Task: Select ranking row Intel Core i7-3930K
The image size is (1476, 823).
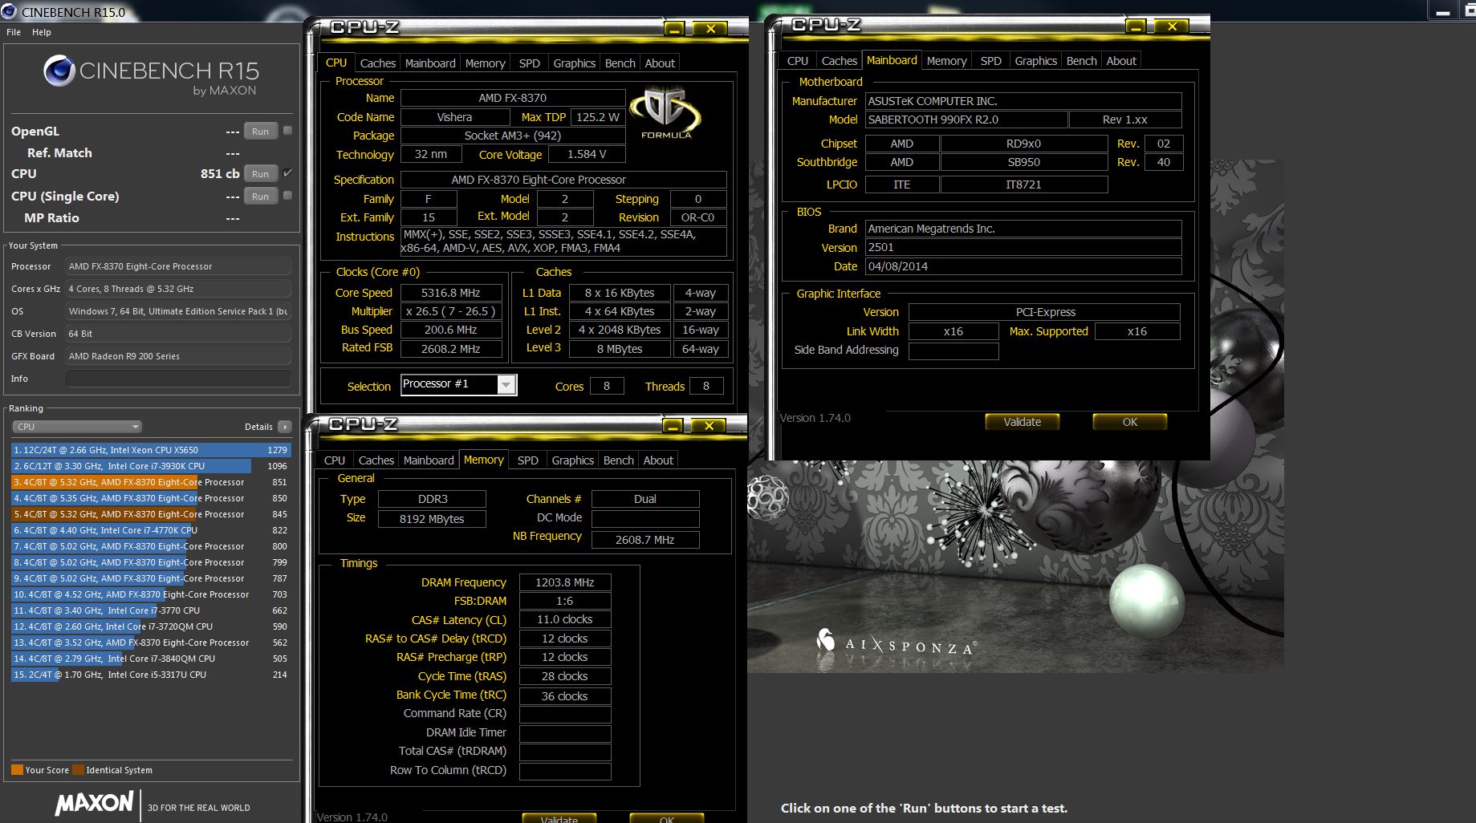Action: point(151,466)
